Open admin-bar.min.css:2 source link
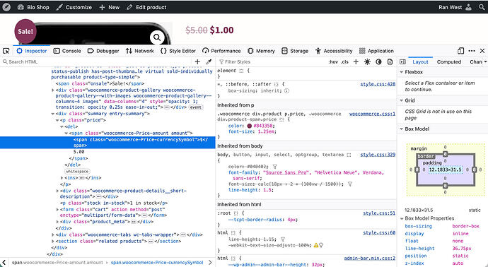This screenshot has height=267, width=488. click(370, 259)
